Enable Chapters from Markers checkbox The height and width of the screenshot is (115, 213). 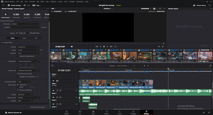click(x=18, y=77)
